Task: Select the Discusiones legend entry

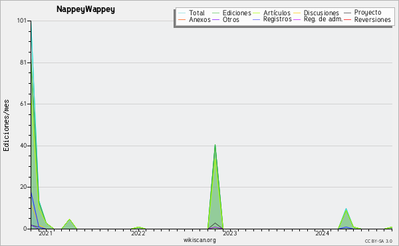Action: [x=321, y=13]
